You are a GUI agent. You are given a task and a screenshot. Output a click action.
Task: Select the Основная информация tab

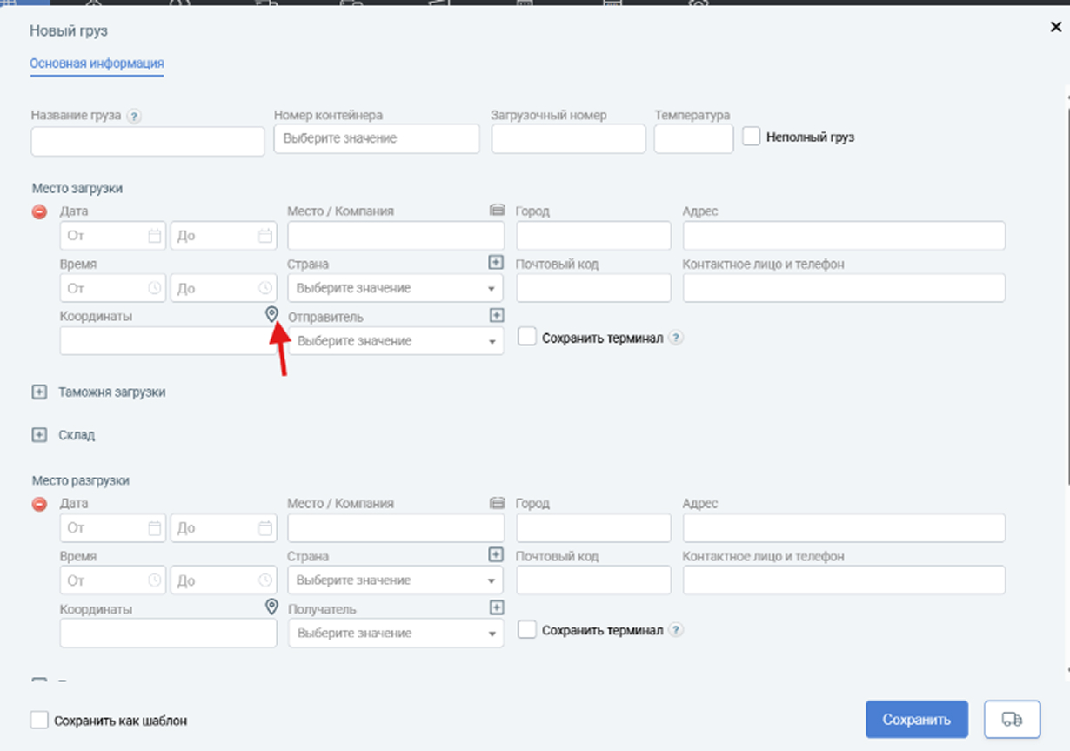[97, 64]
